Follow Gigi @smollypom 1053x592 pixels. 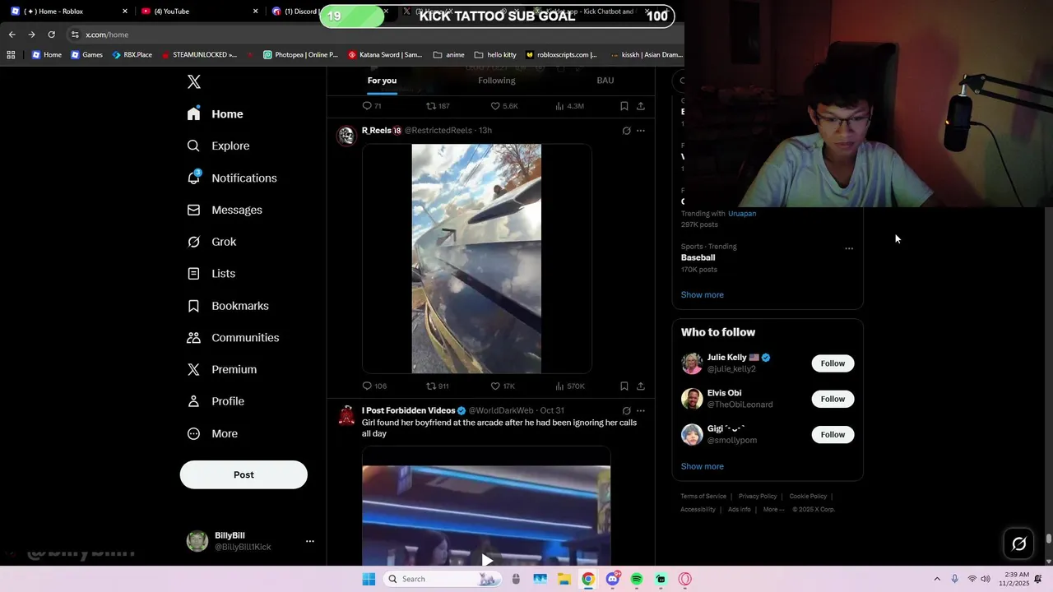(833, 434)
